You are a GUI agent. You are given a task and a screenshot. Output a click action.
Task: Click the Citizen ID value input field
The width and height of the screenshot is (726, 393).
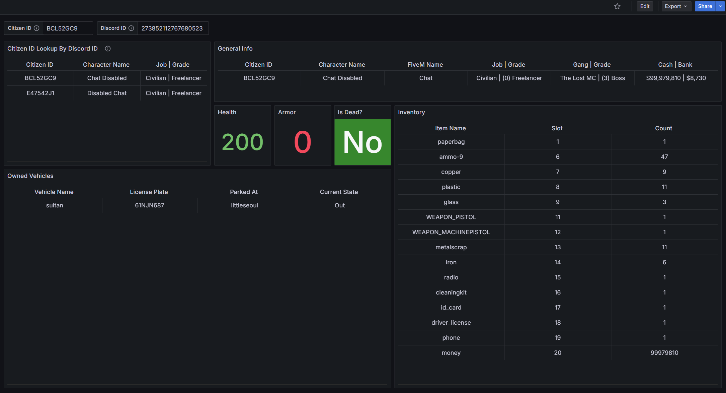point(68,28)
